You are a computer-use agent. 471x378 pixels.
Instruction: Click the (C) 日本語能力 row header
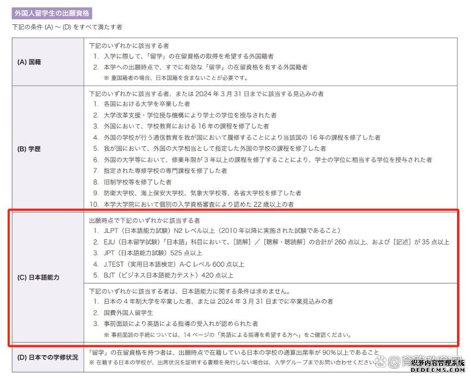pos(38,277)
